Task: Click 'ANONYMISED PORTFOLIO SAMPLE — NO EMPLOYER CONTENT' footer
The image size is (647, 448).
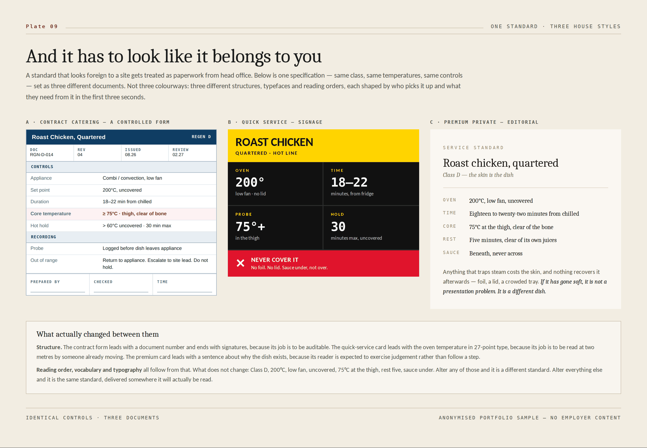Action: [x=530, y=418]
